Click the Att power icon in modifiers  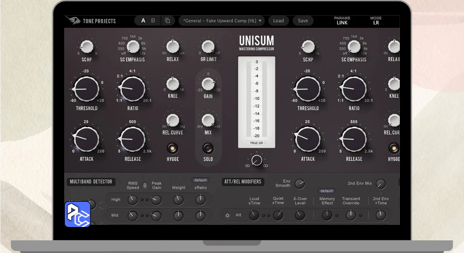(x=227, y=215)
